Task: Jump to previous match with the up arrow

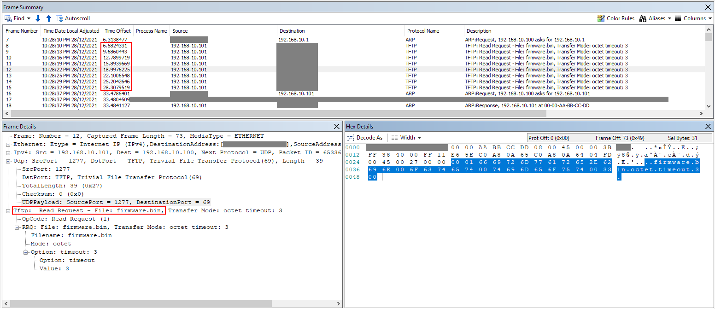Action: 48,18
